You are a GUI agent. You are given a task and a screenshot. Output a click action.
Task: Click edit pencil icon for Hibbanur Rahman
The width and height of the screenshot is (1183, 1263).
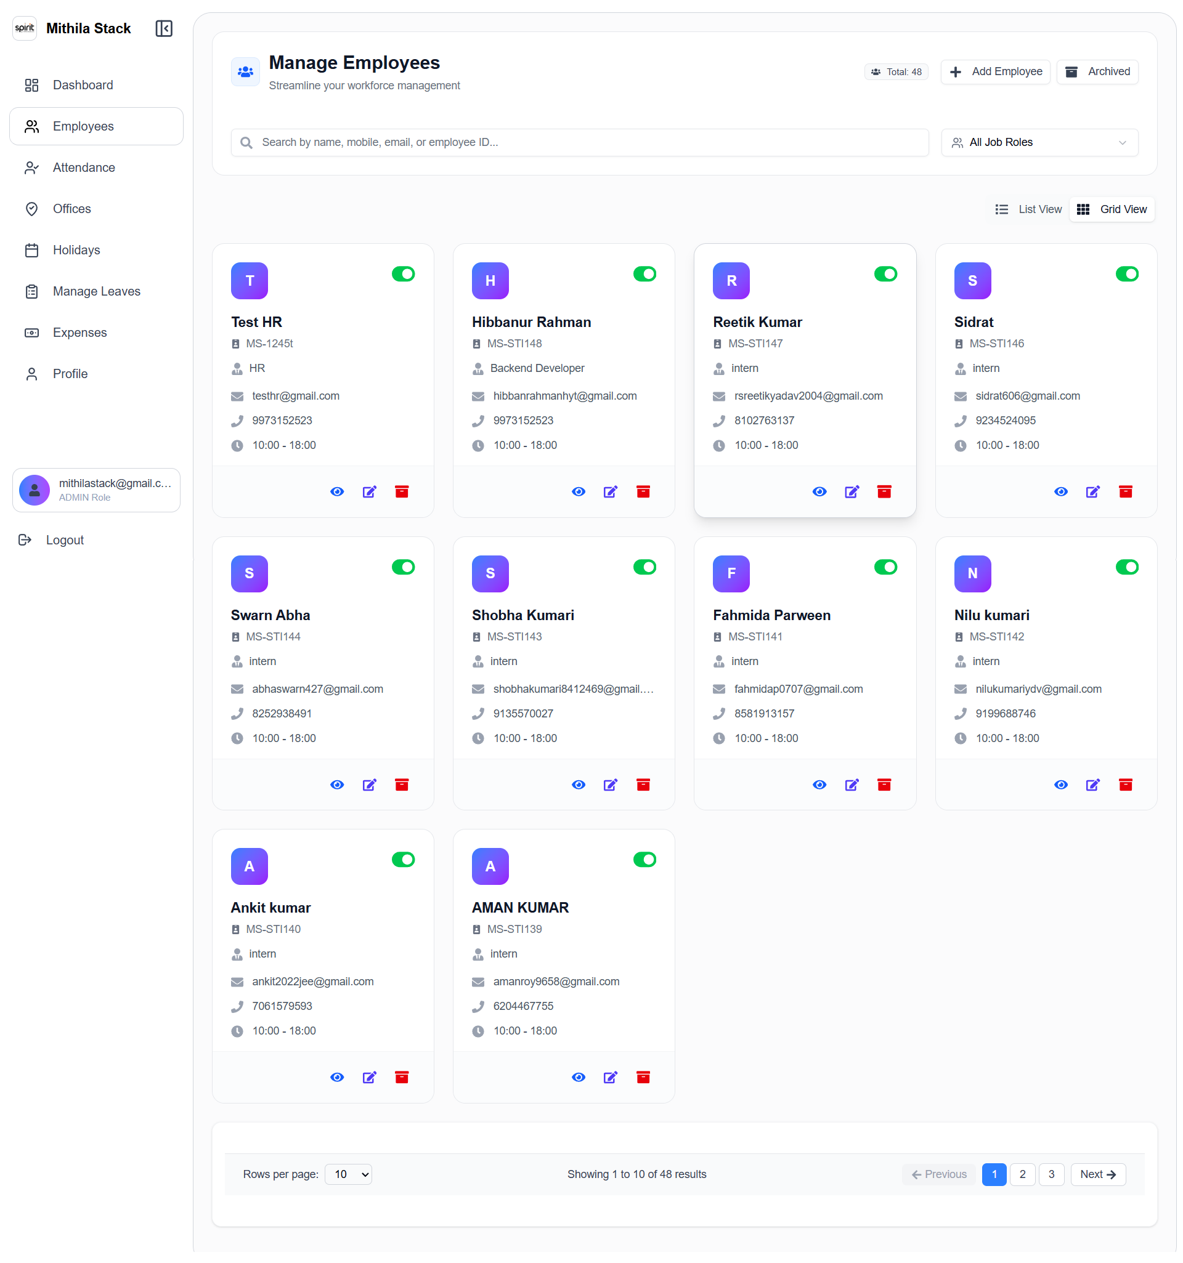tap(611, 493)
